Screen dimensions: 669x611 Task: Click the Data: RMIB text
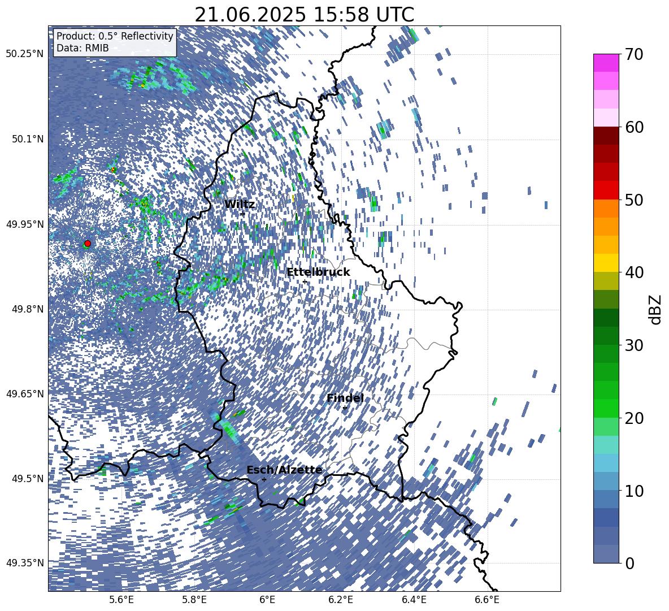coord(82,48)
